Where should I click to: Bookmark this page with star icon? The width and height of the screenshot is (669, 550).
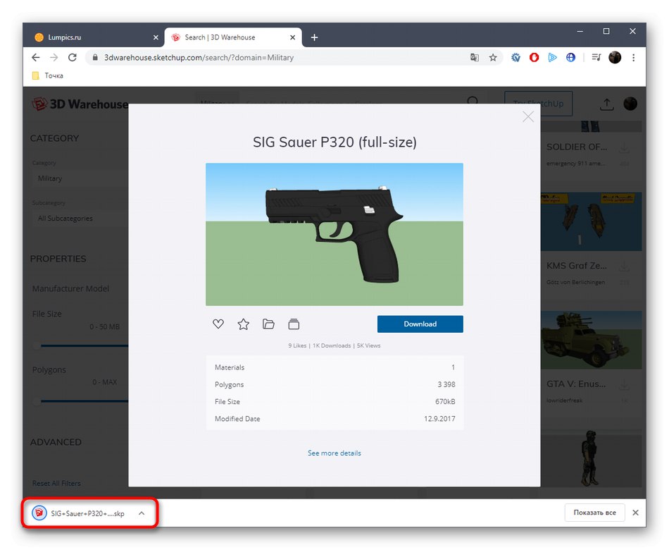[493, 57]
